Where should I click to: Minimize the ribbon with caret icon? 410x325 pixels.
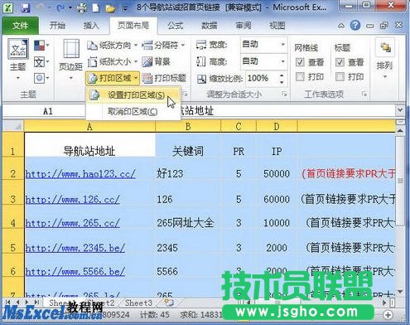click(341, 26)
